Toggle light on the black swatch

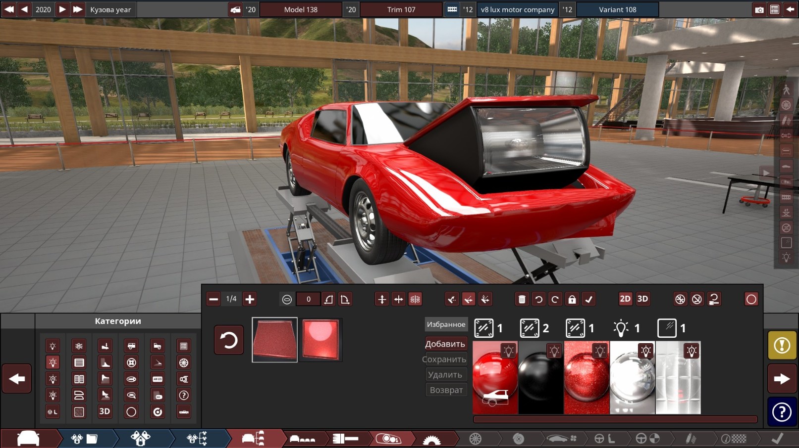[554, 351]
